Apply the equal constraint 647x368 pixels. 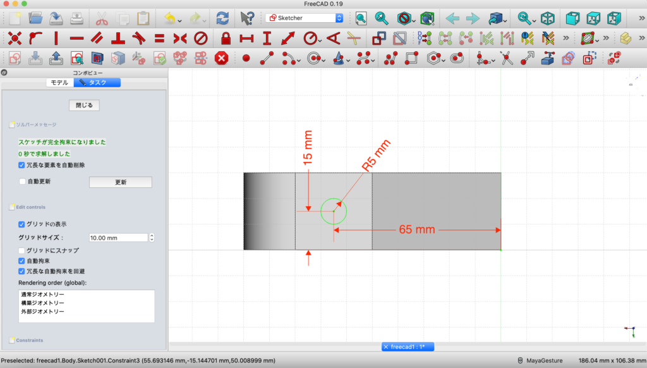[159, 39]
